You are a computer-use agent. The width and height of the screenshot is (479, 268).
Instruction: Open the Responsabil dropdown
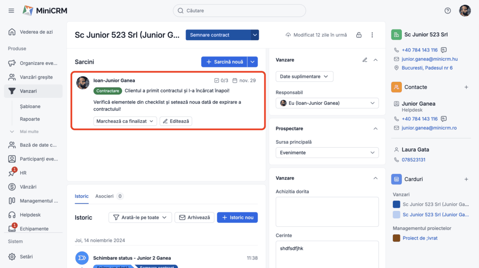point(327,103)
